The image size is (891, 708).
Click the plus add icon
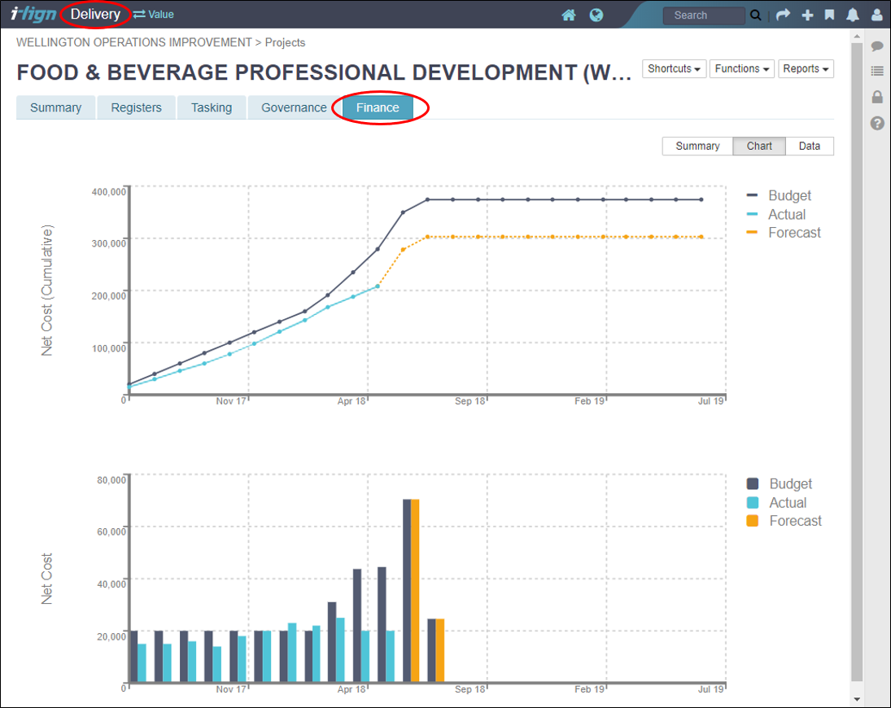[807, 15]
